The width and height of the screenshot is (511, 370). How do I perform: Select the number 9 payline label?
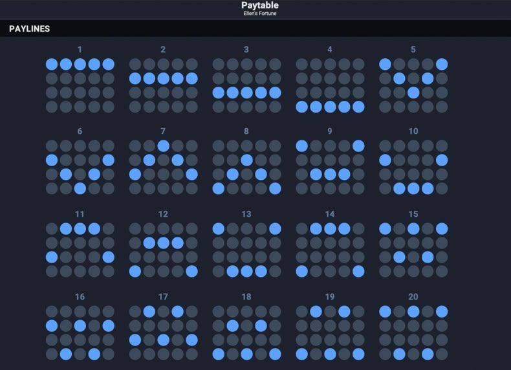click(330, 131)
